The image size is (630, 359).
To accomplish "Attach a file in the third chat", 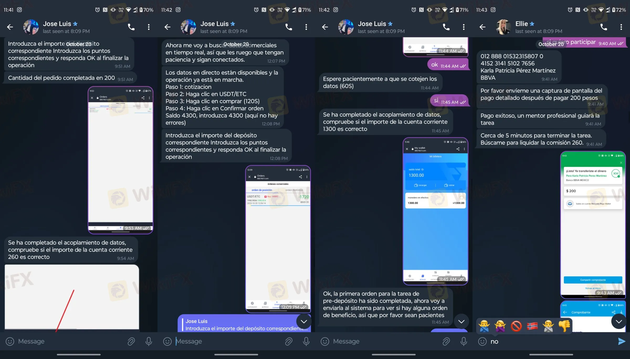I will point(446,341).
